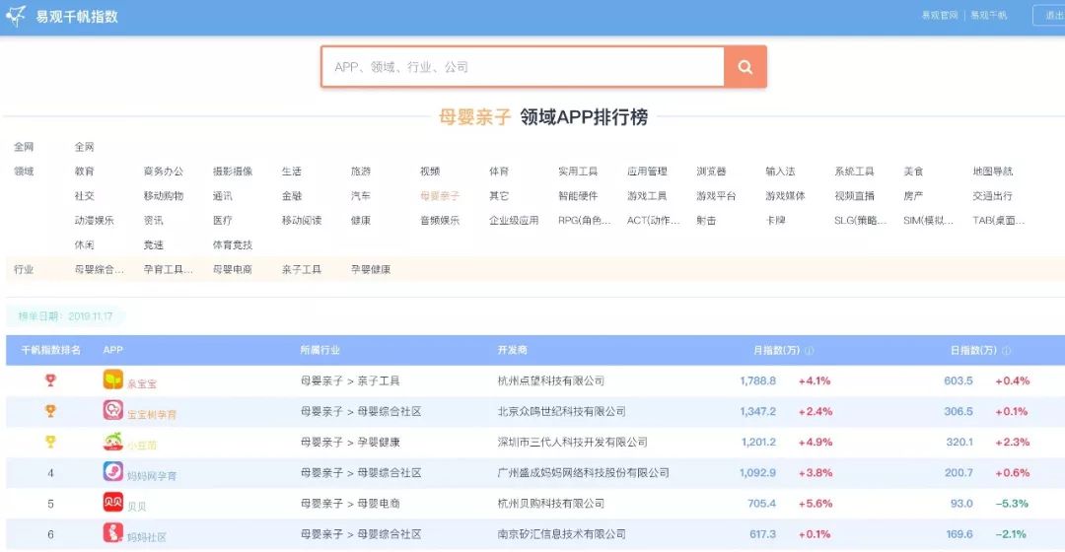Click the 开发商 column header

click(512, 350)
